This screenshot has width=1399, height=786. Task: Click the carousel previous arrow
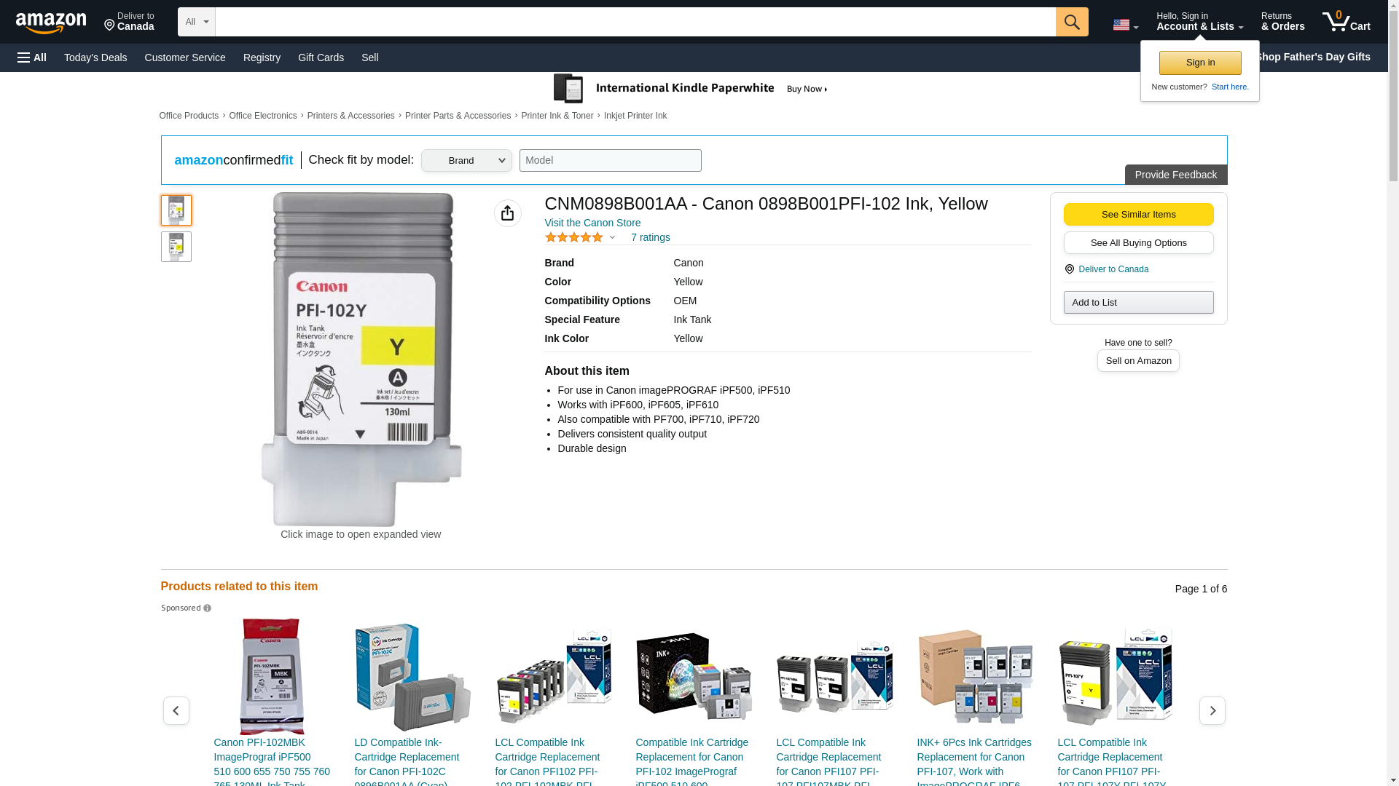coord(176,710)
